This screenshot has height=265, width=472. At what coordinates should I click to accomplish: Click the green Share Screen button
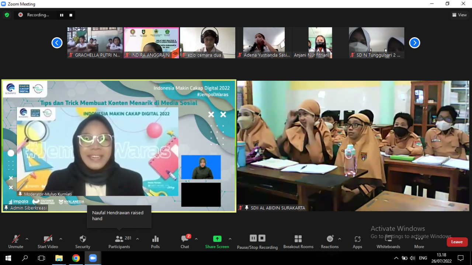pos(217,241)
